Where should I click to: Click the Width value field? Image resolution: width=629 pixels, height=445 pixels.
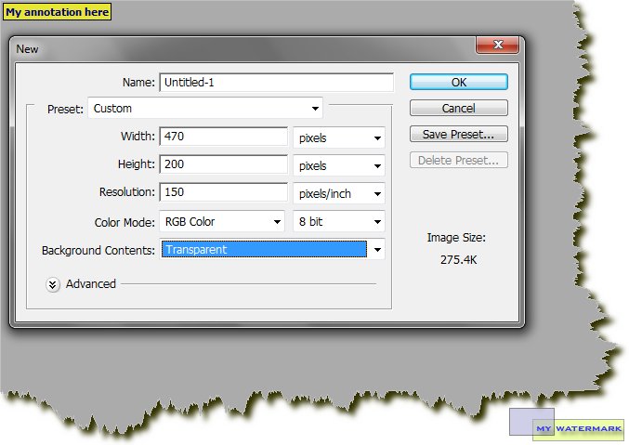[223, 137]
